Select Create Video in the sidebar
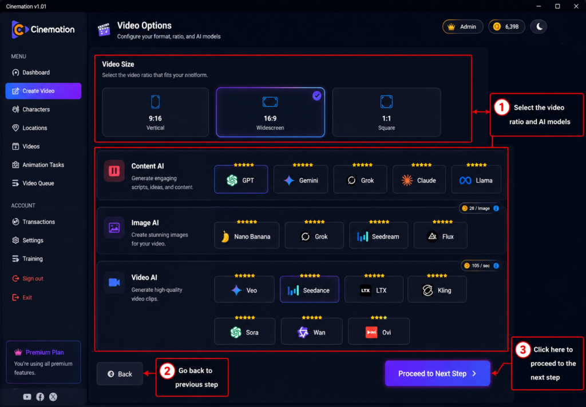Viewport: 586px width, 407px height. point(43,91)
